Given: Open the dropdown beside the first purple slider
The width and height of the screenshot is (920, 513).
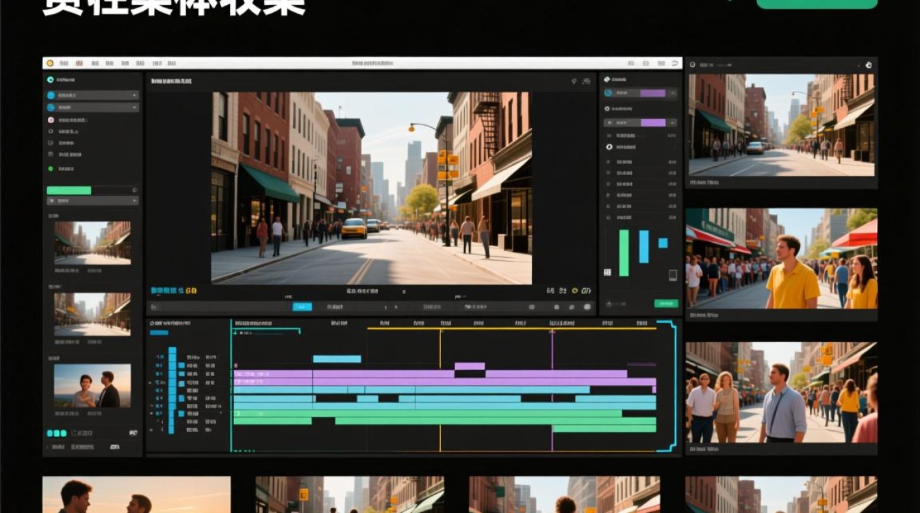Looking at the screenshot, I should 672,93.
